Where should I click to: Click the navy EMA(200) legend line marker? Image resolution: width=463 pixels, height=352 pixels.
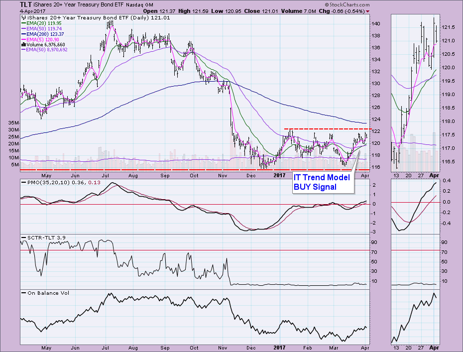[22, 34]
